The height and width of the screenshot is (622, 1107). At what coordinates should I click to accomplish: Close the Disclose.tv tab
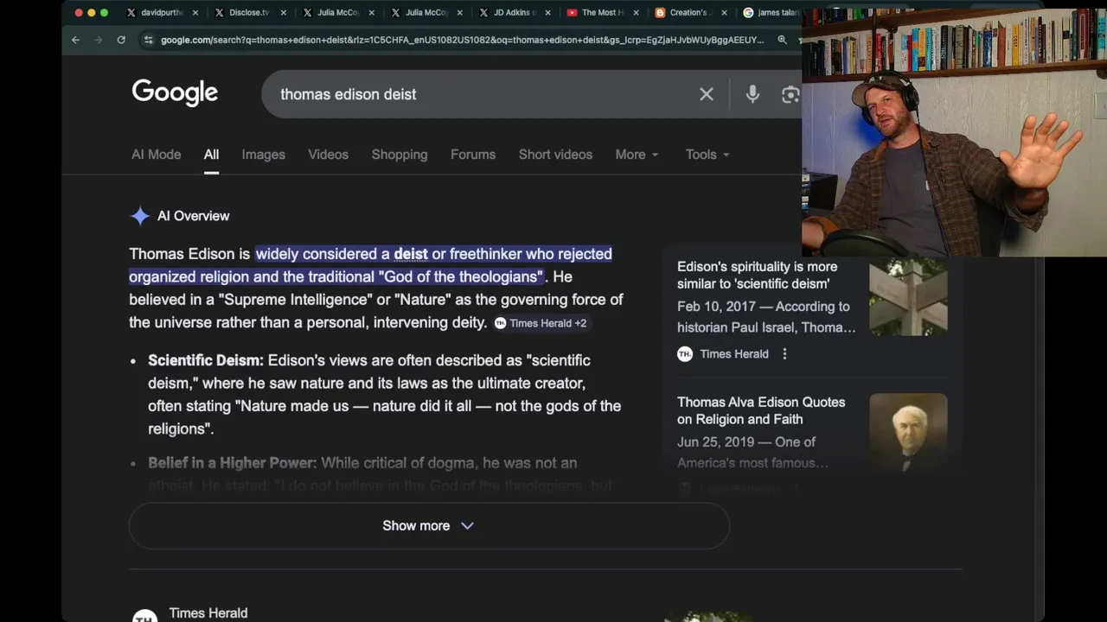(x=283, y=13)
